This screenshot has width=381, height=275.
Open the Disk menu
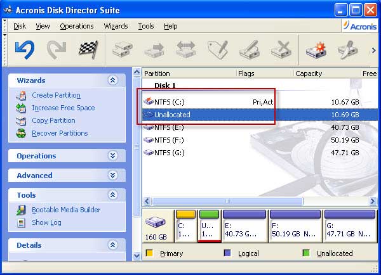tap(20, 26)
